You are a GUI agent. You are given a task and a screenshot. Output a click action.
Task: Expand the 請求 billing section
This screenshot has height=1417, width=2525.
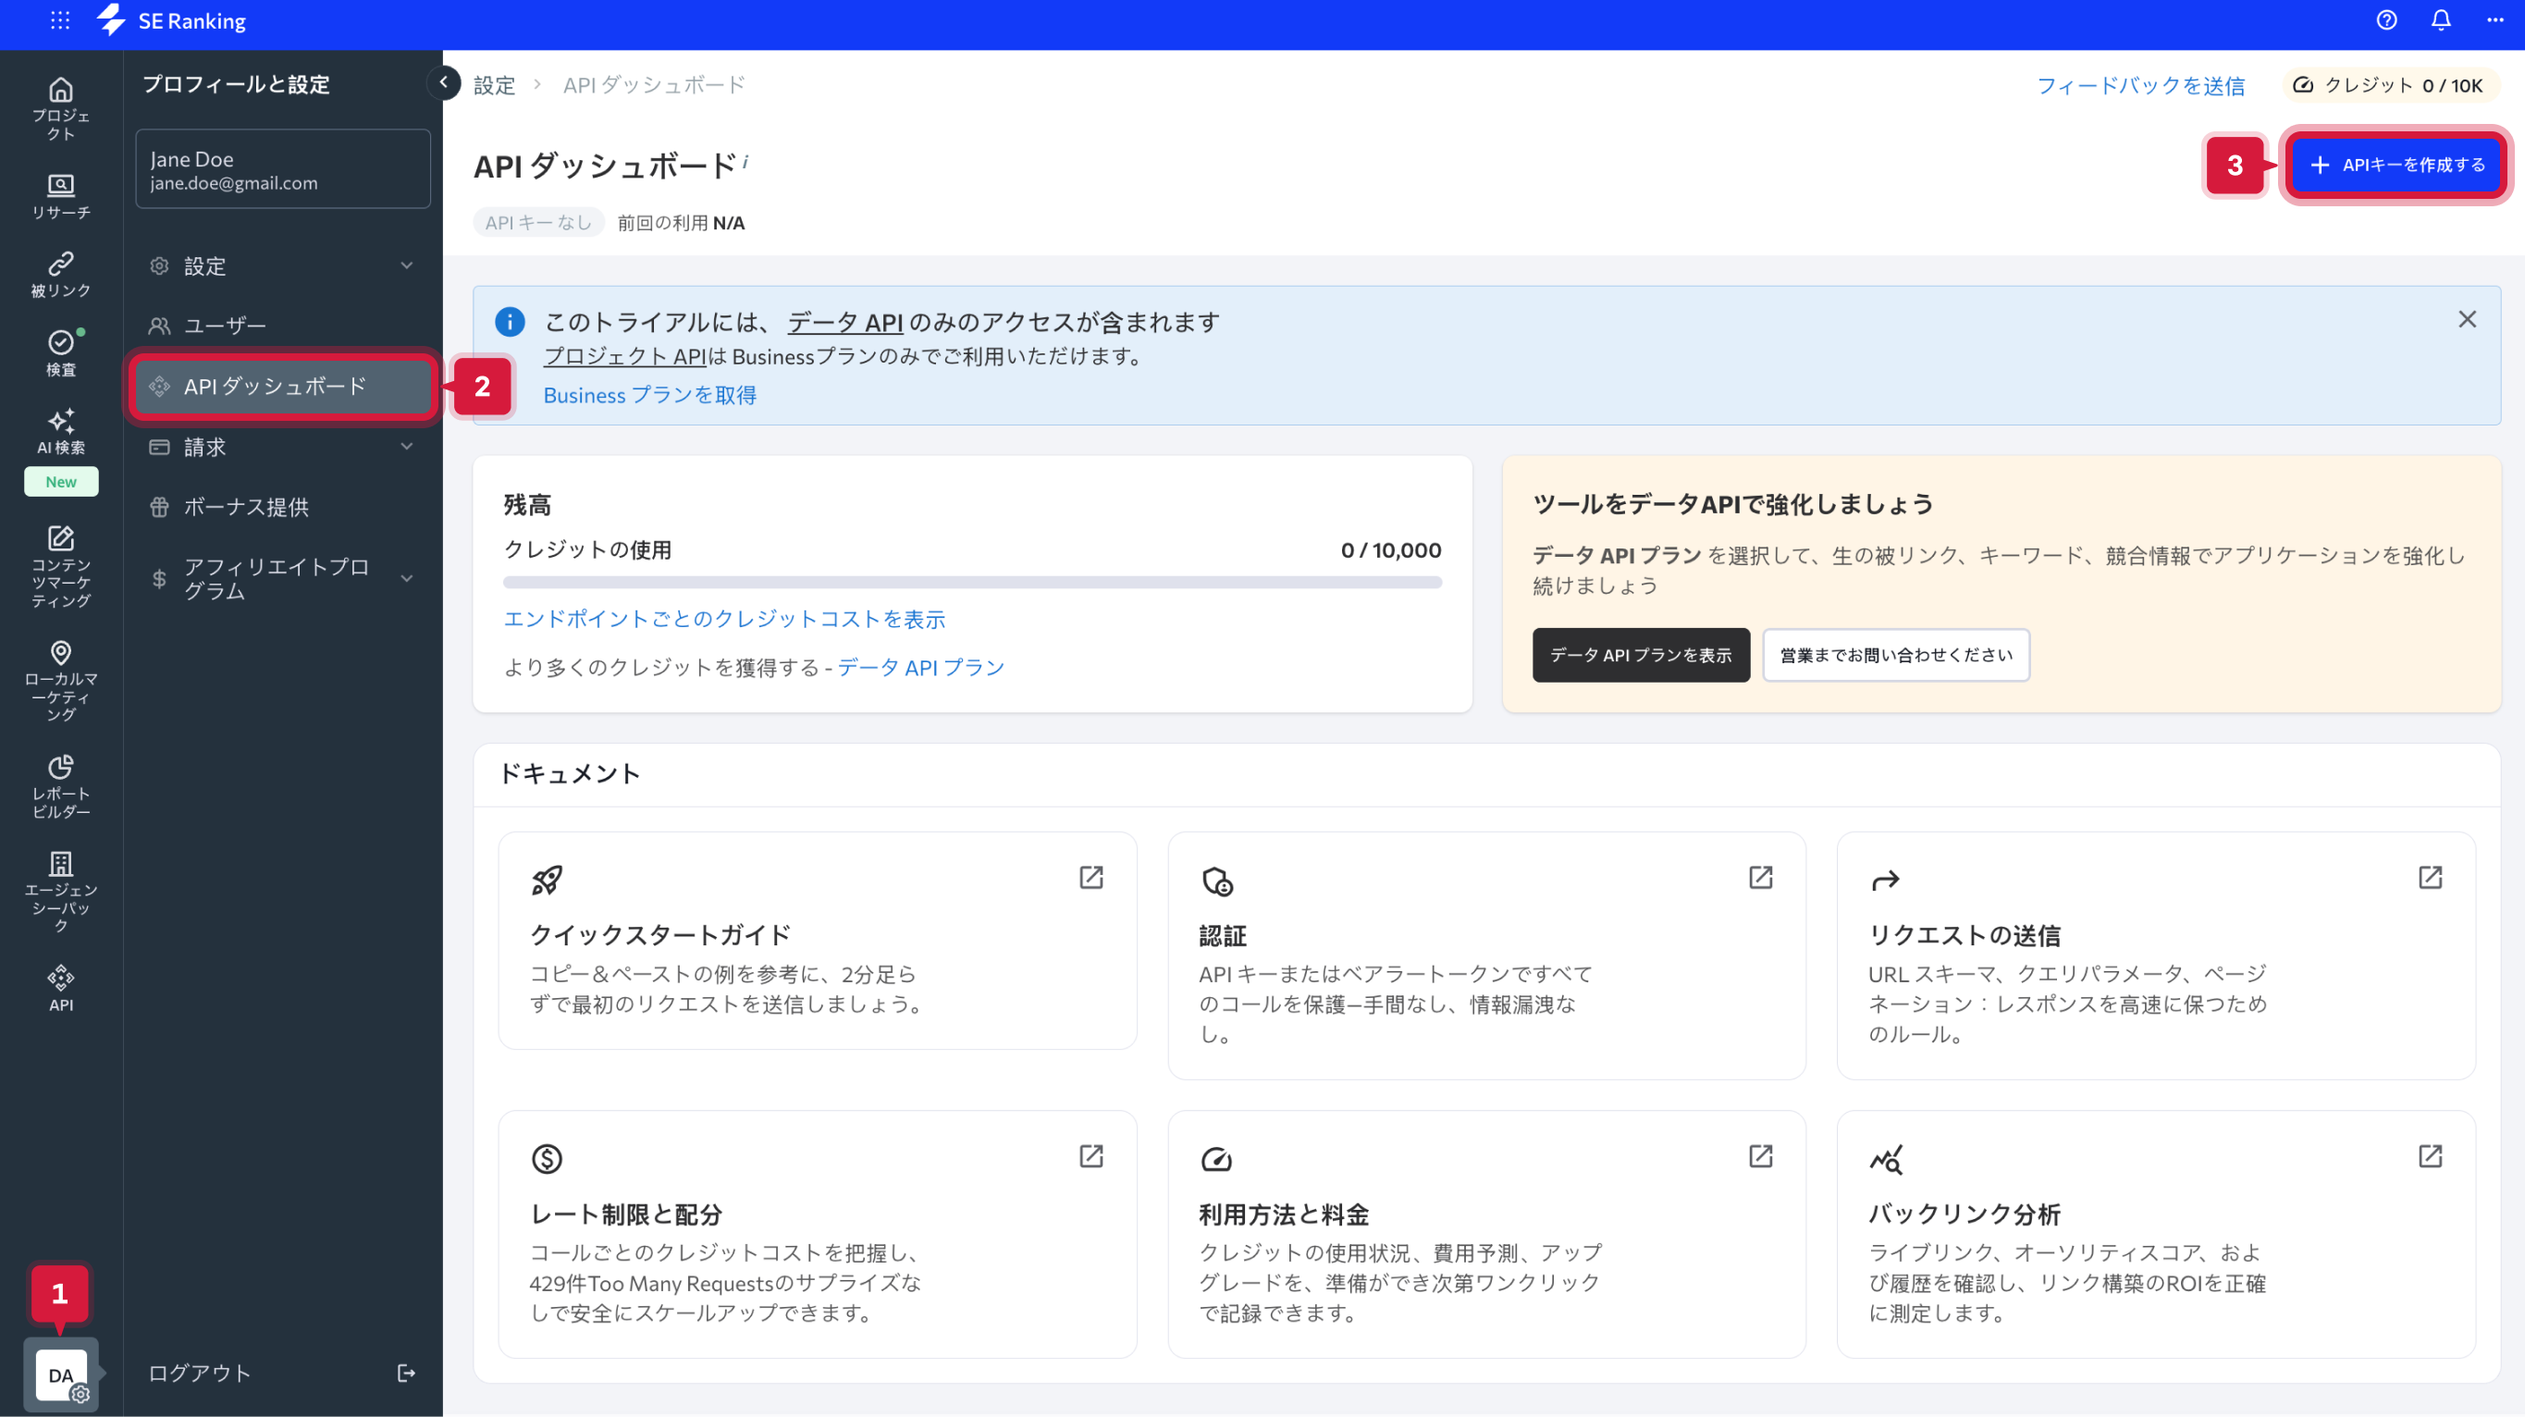(x=406, y=447)
